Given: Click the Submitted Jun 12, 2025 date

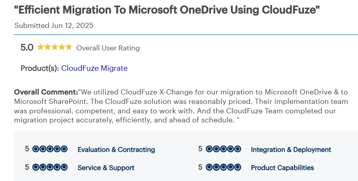Looking at the screenshot, I should tap(54, 26).
